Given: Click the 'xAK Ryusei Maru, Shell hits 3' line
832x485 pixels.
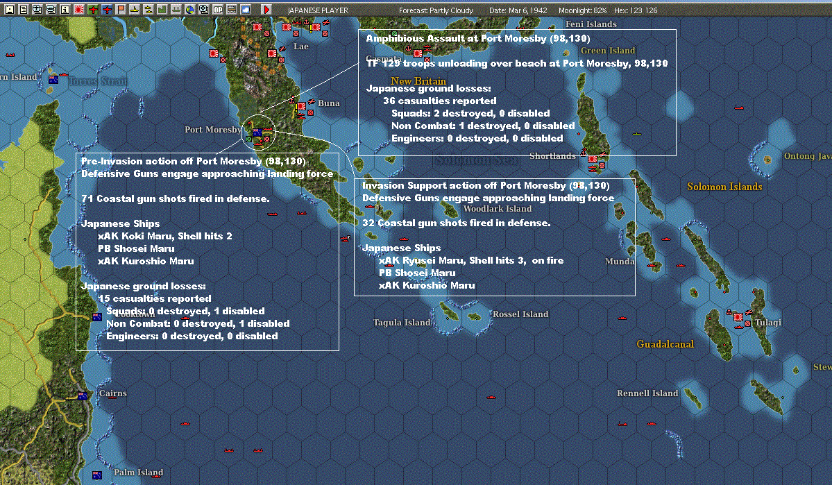Looking at the screenshot, I should (471, 261).
